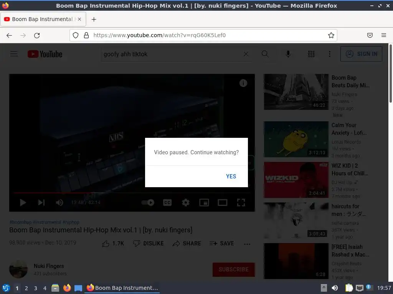View site security padlock info

coord(86,35)
